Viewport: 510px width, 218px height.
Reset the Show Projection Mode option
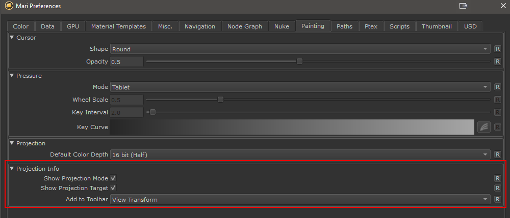[x=498, y=178]
